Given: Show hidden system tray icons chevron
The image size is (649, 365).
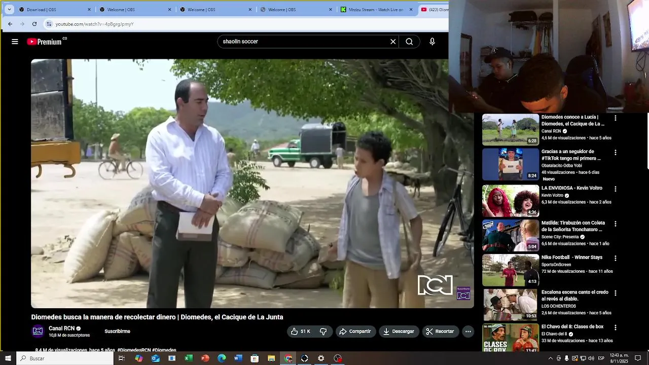Looking at the screenshot, I should pyautogui.click(x=551, y=358).
